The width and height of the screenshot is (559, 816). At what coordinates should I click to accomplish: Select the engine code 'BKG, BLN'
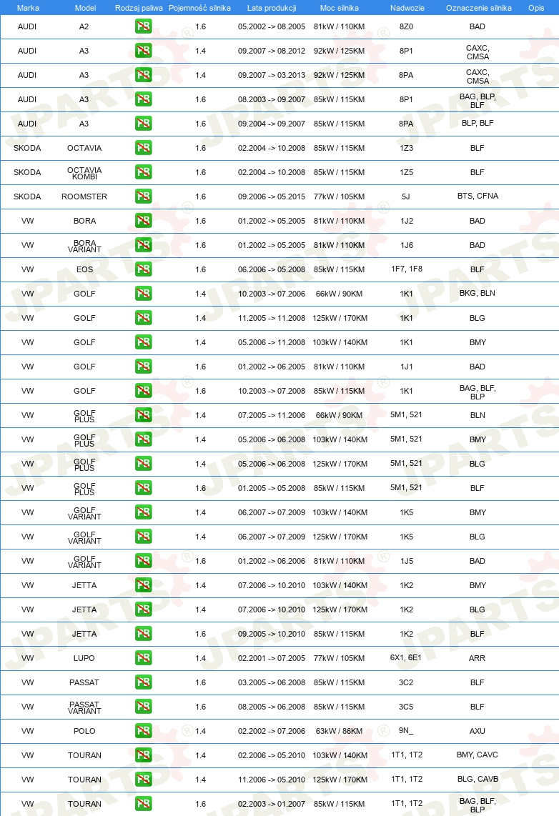478,293
